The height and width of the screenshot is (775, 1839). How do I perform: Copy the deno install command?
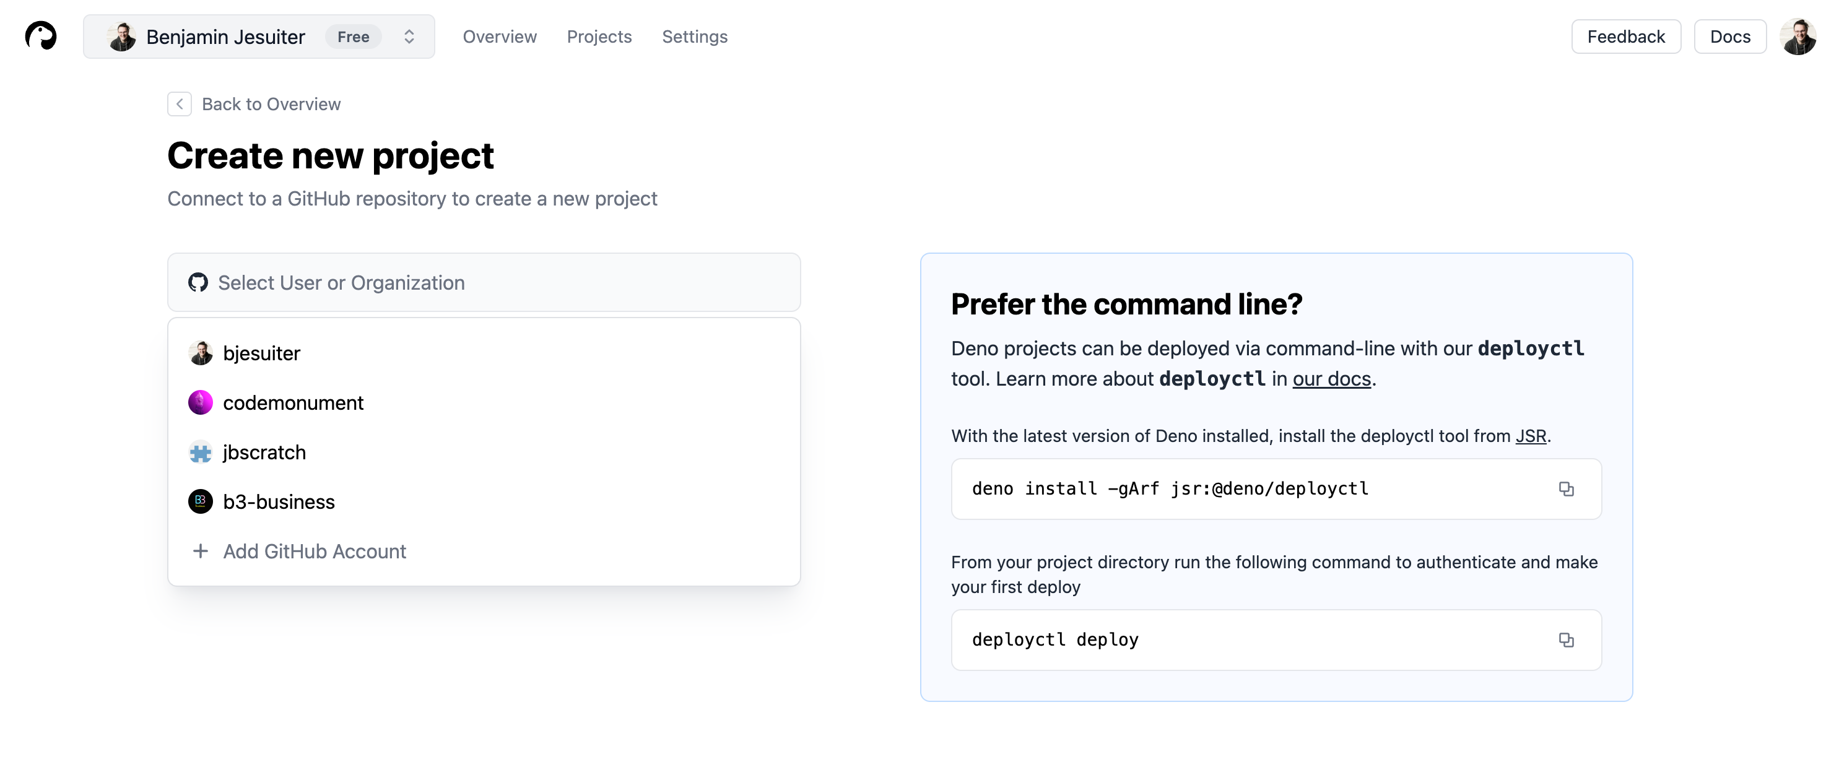coord(1567,489)
